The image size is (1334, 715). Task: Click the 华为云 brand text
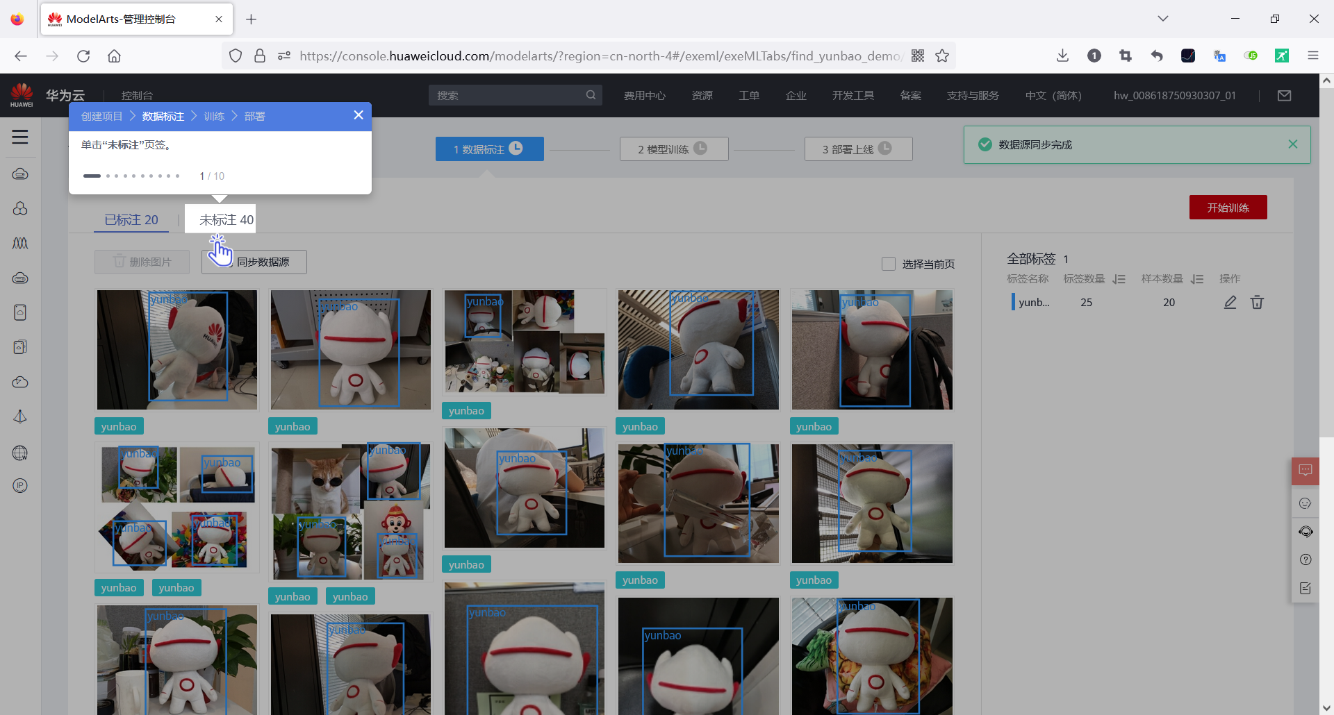coord(65,95)
